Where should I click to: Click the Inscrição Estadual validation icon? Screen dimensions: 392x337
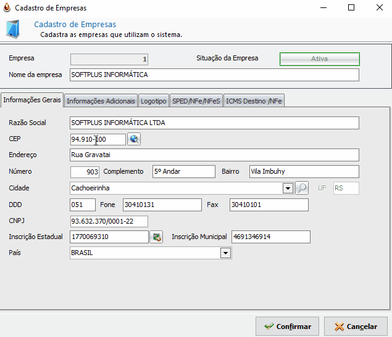click(x=156, y=237)
